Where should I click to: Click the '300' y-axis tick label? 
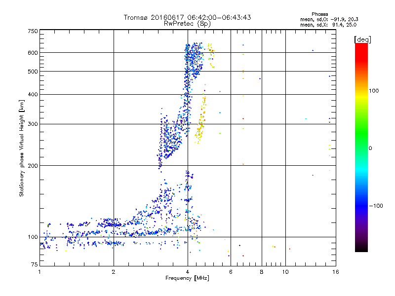tap(33, 124)
